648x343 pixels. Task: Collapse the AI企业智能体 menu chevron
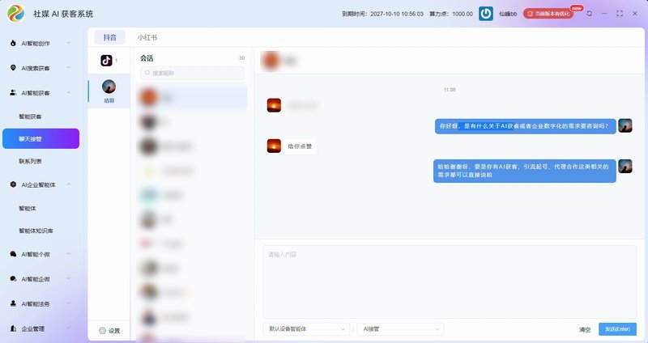69,184
